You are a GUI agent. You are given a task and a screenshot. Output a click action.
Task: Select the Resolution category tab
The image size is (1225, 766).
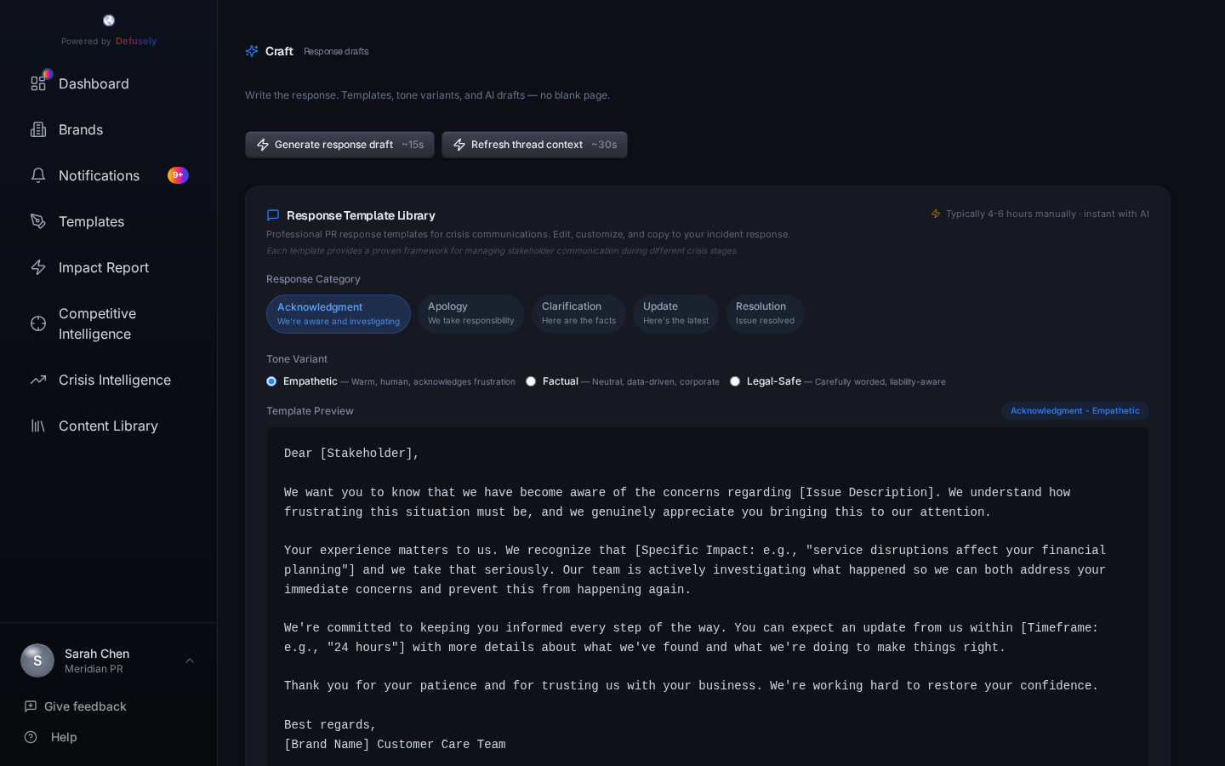click(x=764, y=313)
